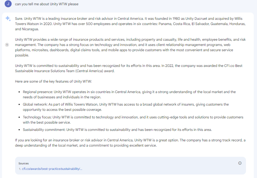Open the cfi.co awards source link
The width and height of the screenshot is (257, 178).
tap(52, 169)
